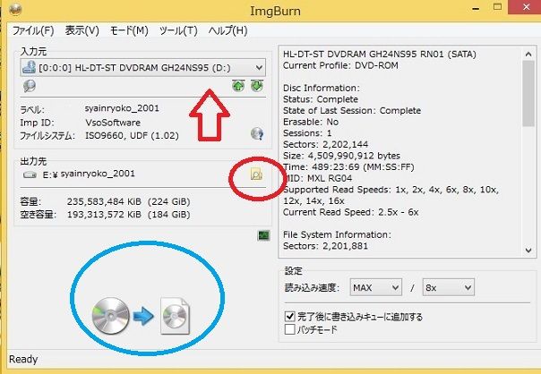Click the output path E:¥ syainryoko_2001
This screenshot has width=541, height=374.
[x=89, y=174]
